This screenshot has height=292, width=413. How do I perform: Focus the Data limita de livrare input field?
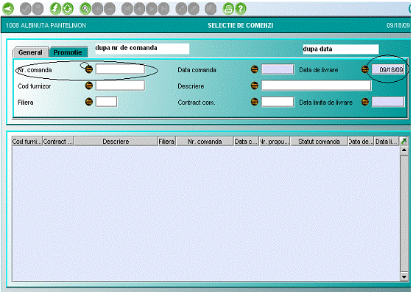coord(388,102)
